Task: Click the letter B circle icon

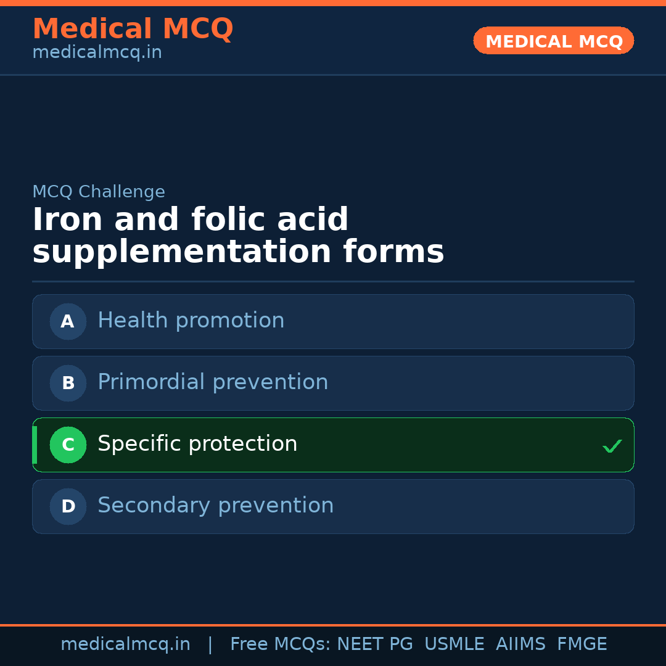Action: coord(68,383)
